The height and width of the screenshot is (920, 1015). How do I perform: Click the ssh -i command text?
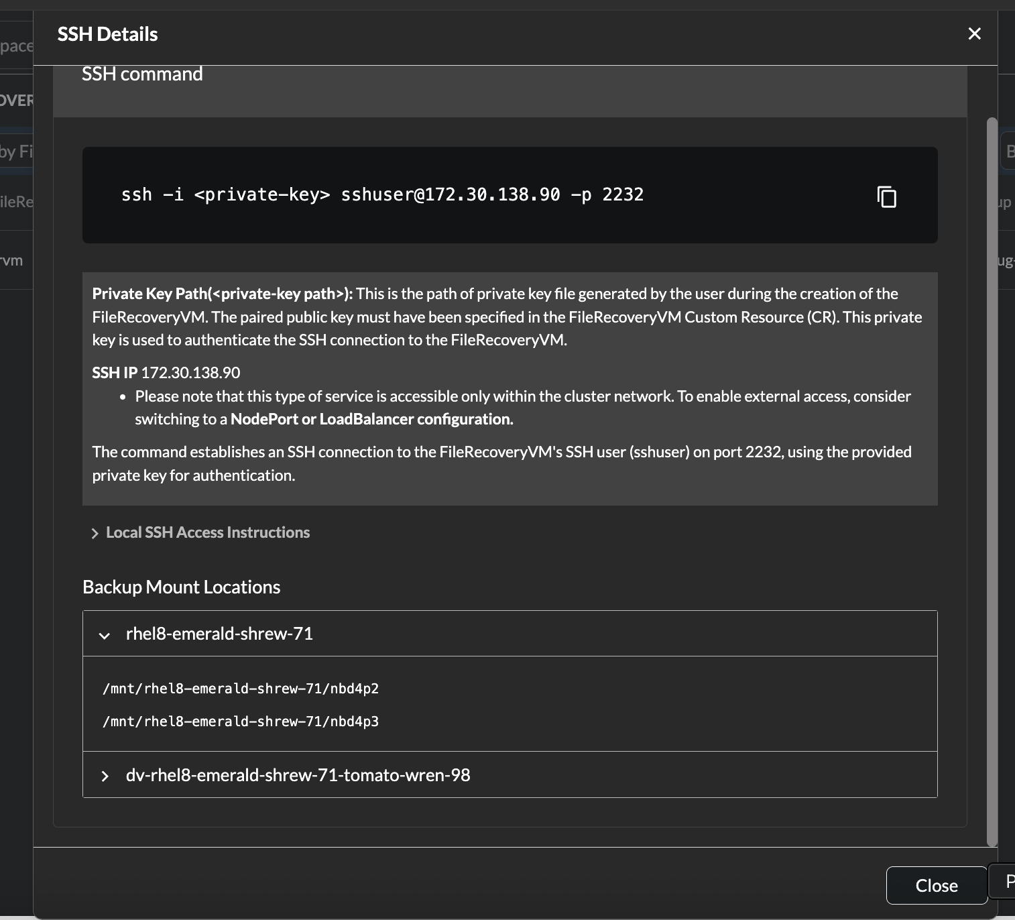point(382,194)
